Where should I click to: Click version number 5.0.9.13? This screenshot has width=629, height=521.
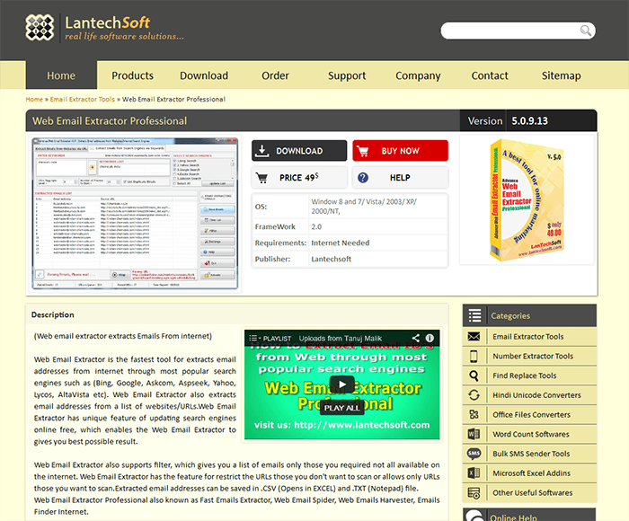[529, 120]
